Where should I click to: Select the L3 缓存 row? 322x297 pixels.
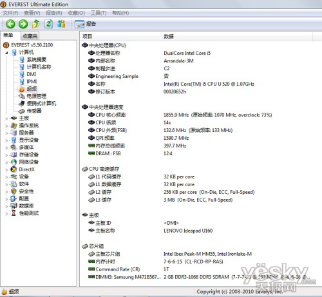[160, 200]
